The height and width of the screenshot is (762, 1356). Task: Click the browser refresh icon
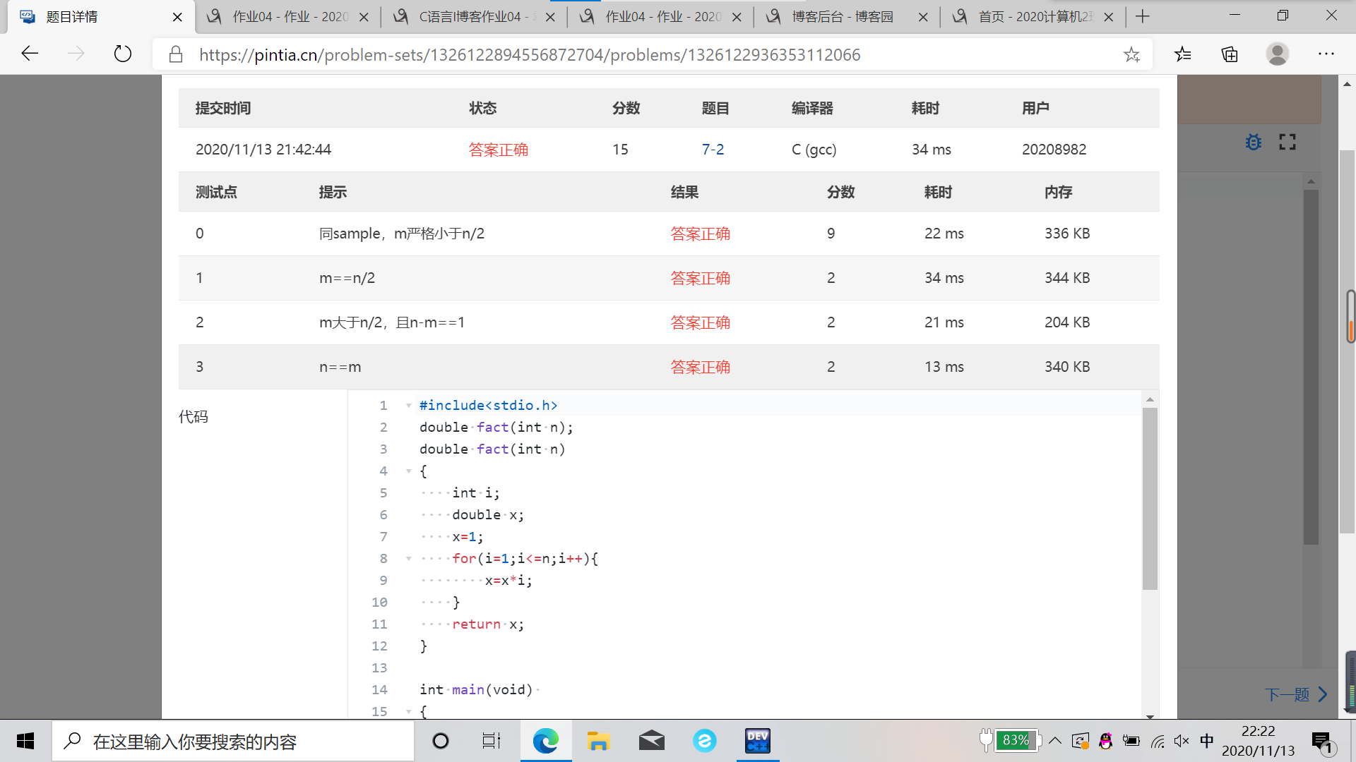pos(123,54)
